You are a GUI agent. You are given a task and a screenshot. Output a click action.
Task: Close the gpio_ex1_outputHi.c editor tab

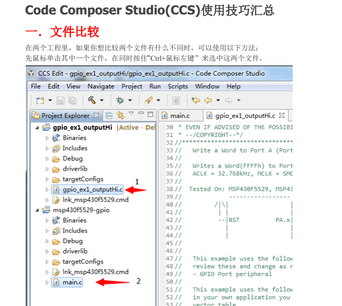coord(282,115)
